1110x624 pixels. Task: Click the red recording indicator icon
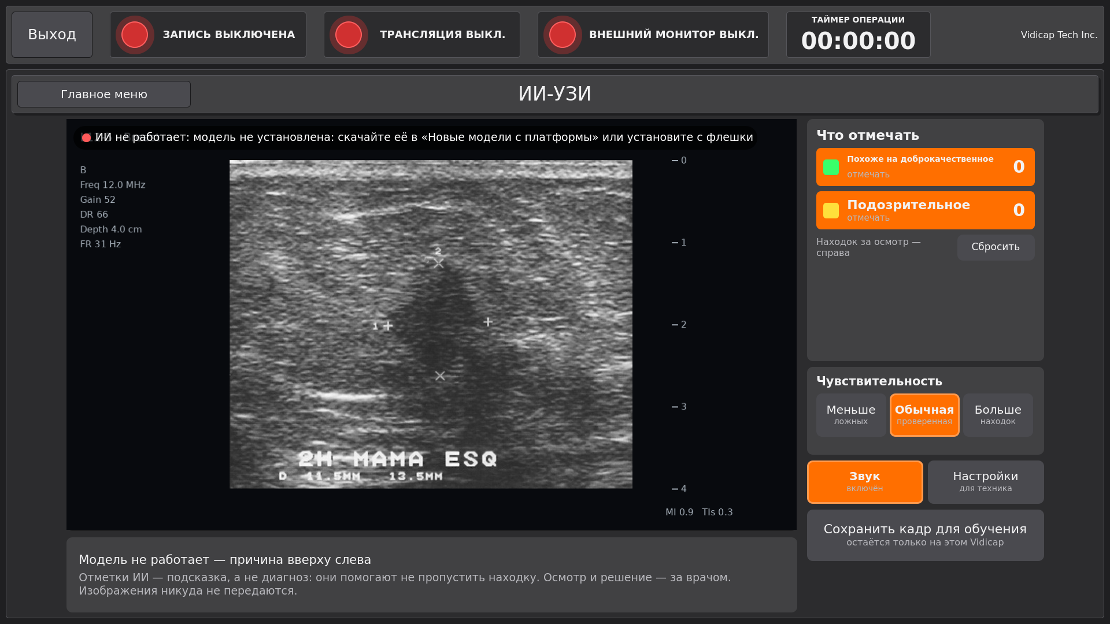coord(135,35)
